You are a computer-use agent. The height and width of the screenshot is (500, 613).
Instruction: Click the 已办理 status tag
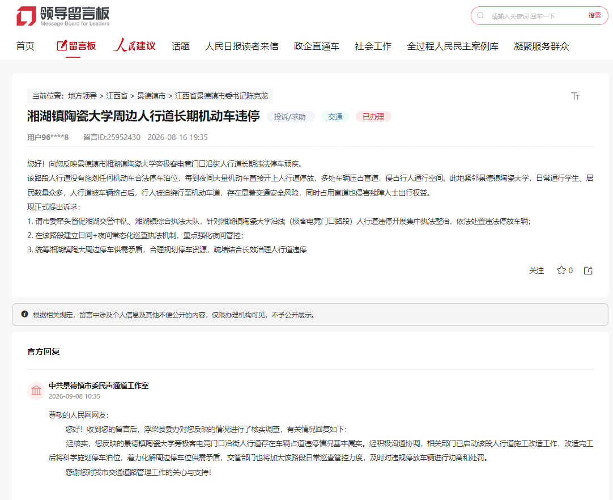pyautogui.click(x=373, y=117)
